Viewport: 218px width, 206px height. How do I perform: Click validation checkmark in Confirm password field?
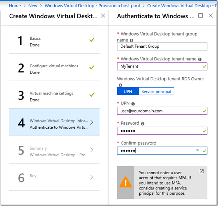[x=204, y=151]
